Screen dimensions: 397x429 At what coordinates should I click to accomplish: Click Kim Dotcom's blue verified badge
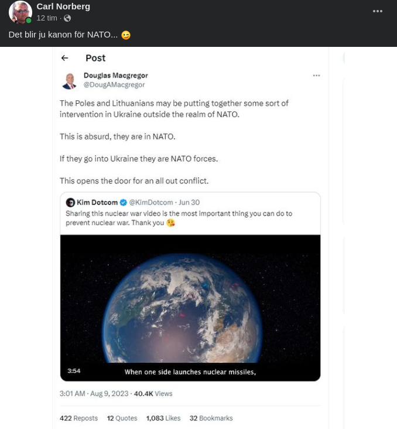124,203
